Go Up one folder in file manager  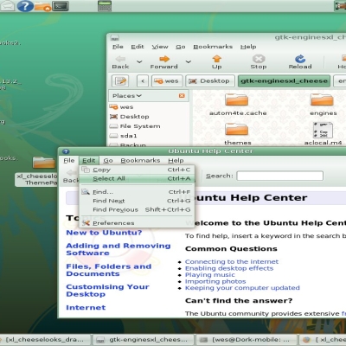click(x=216, y=62)
